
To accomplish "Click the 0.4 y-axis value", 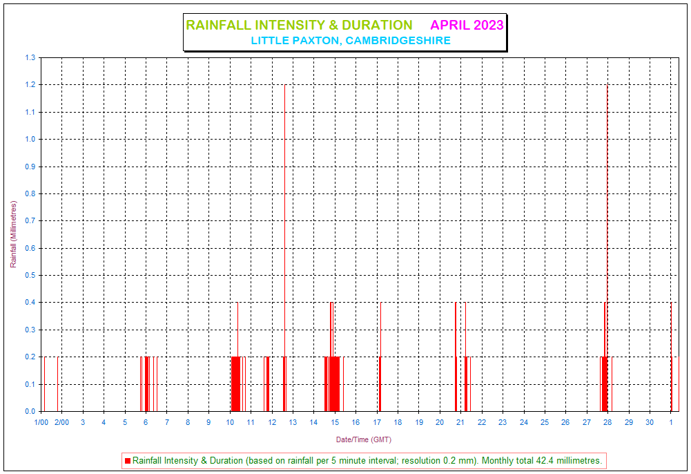I will (30, 303).
